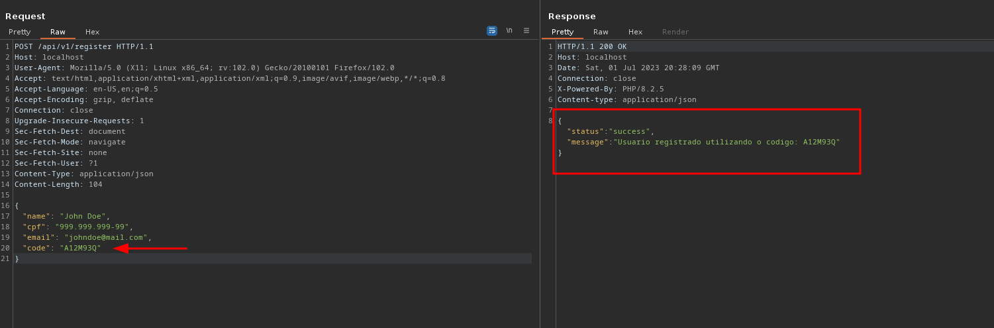Open the Request panel hamburger menu

coord(526,30)
